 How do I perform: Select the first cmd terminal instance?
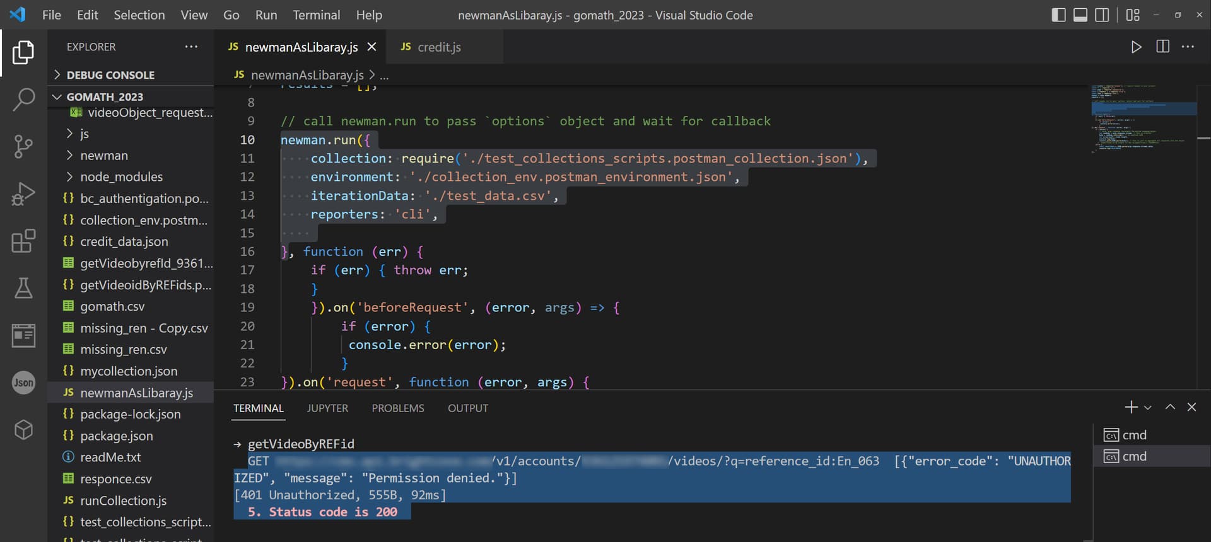click(x=1151, y=435)
